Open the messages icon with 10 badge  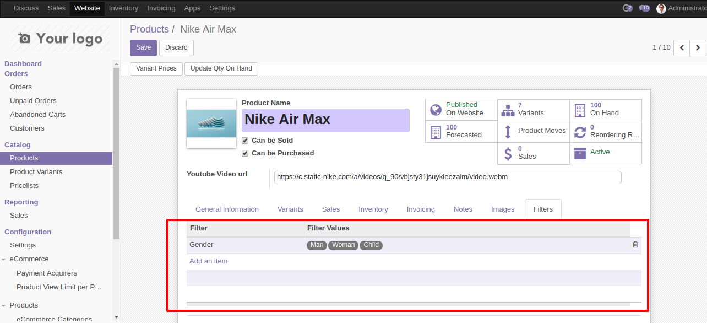pyautogui.click(x=644, y=8)
